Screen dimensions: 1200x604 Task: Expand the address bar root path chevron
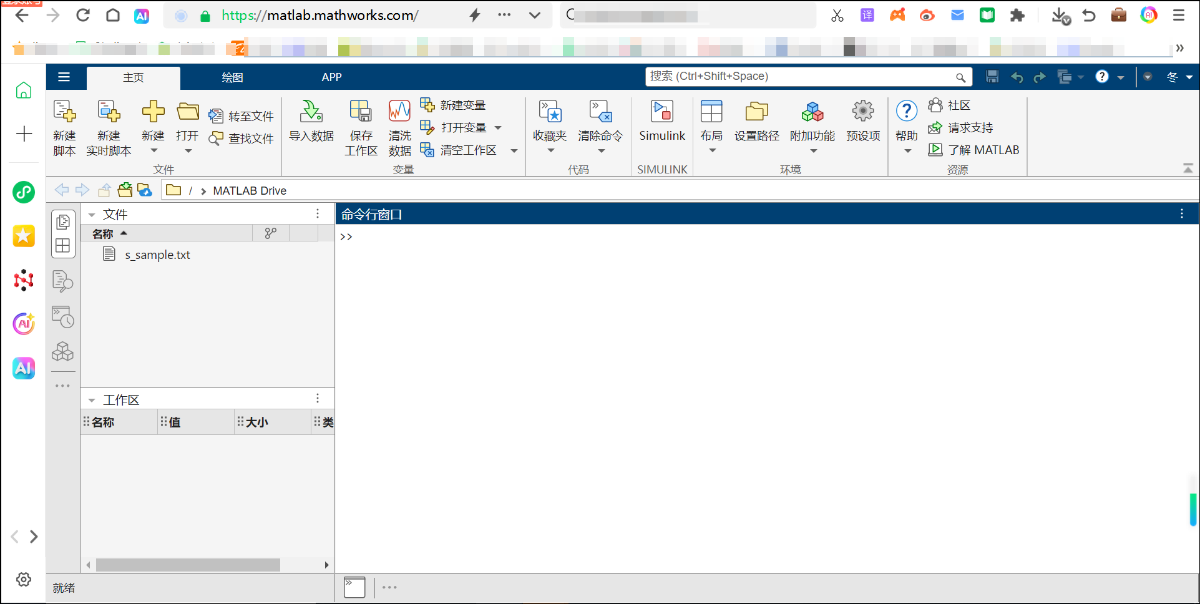[203, 191]
